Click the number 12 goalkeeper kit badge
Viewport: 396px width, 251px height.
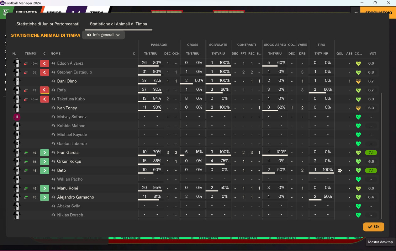[17, 117]
